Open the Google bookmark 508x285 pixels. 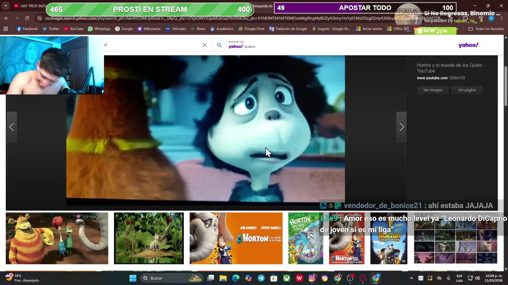click(x=124, y=29)
